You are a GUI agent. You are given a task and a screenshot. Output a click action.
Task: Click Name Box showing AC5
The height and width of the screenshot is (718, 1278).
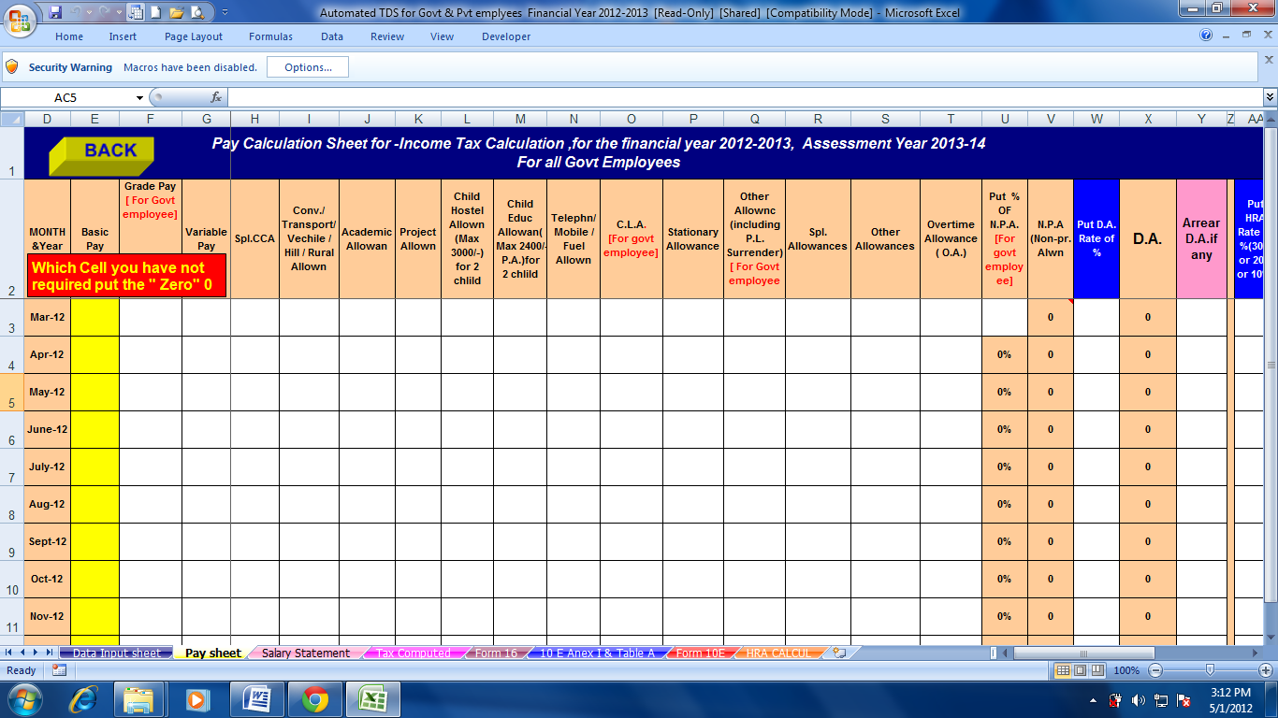coord(66,97)
